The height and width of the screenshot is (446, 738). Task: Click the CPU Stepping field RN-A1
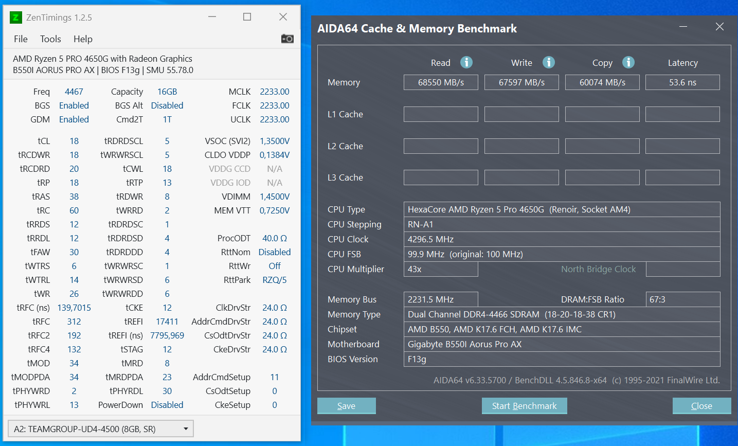[x=562, y=224]
